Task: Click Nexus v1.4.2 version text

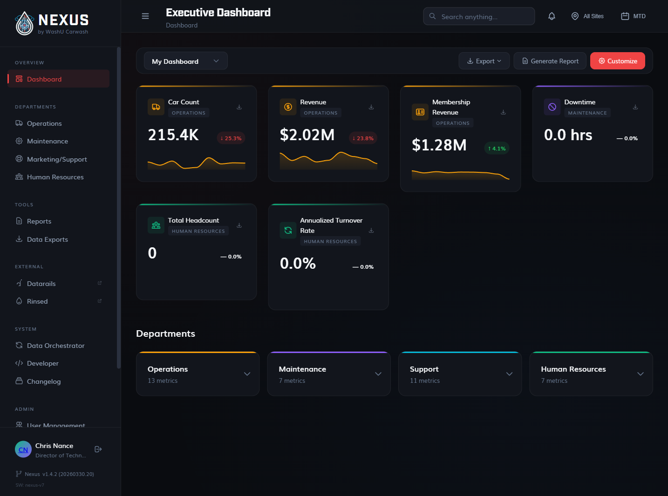Action: click(x=59, y=474)
